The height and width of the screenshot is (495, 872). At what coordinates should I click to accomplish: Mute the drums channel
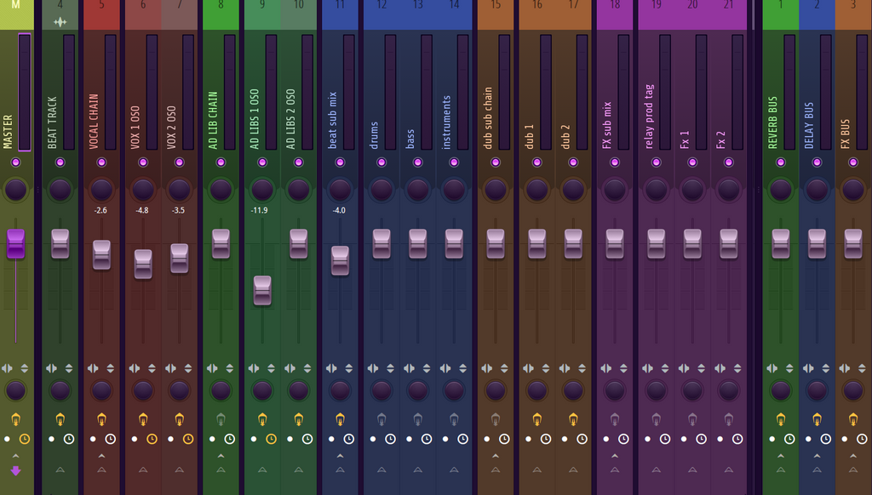tap(381, 162)
